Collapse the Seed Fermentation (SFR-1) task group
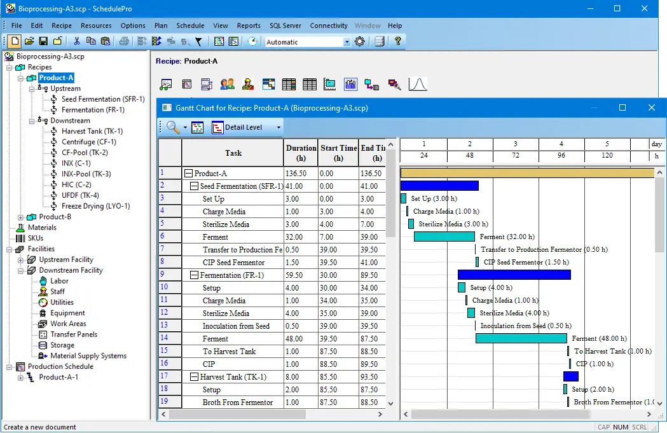 [x=194, y=186]
